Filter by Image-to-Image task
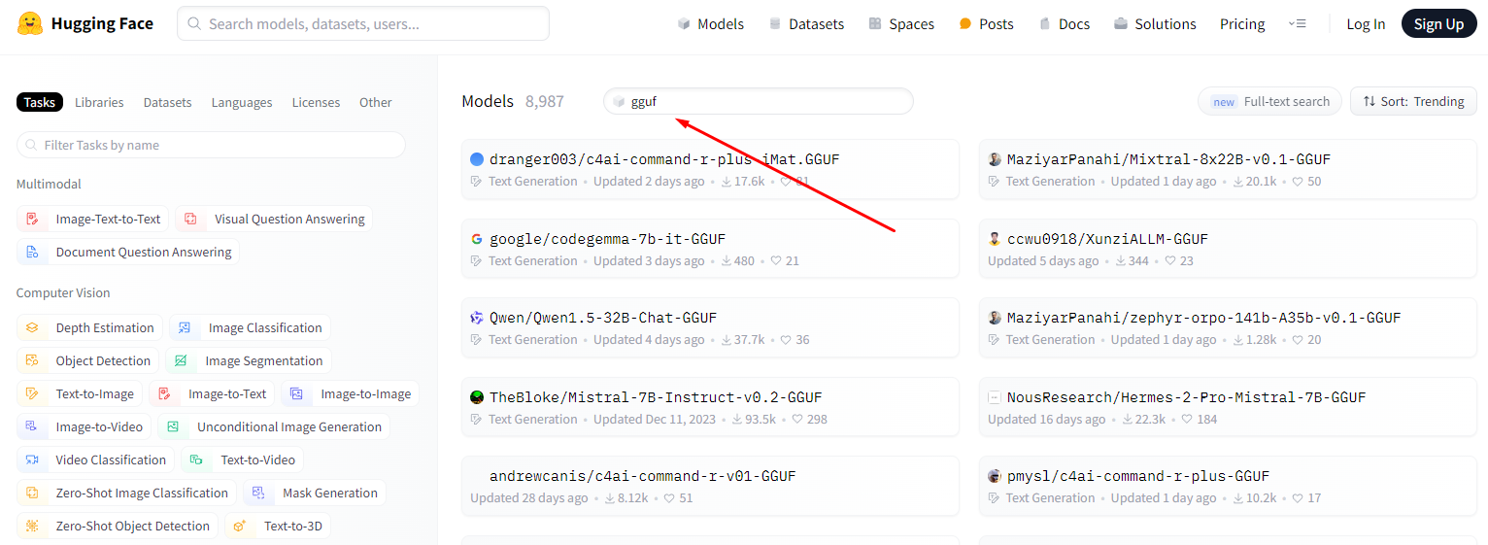Image resolution: width=1488 pixels, height=545 pixels. (350, 393)
